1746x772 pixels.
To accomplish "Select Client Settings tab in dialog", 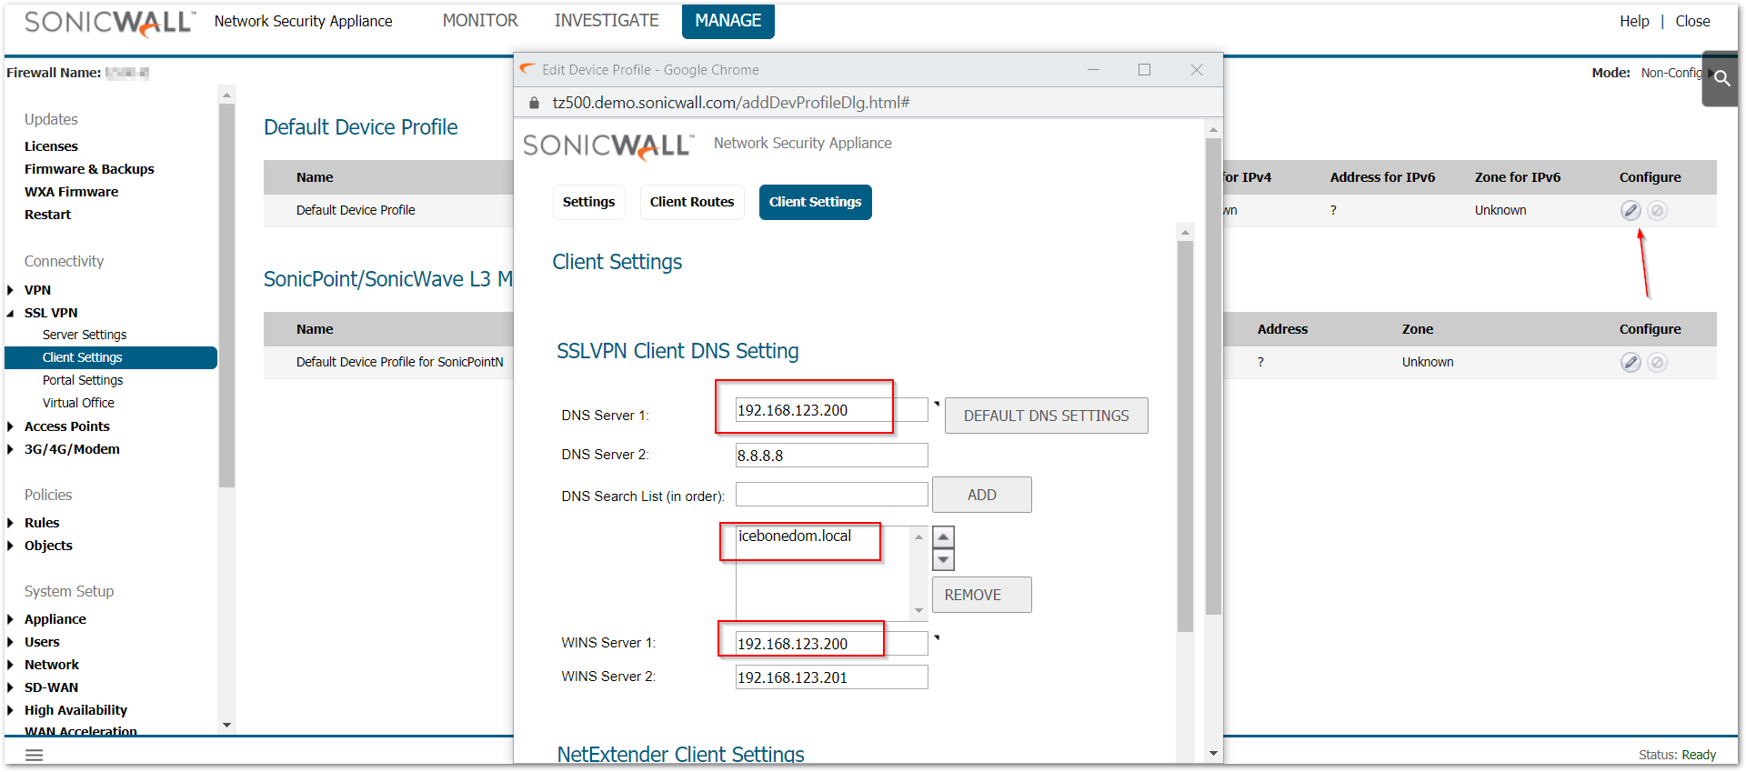I will (816, 202).
